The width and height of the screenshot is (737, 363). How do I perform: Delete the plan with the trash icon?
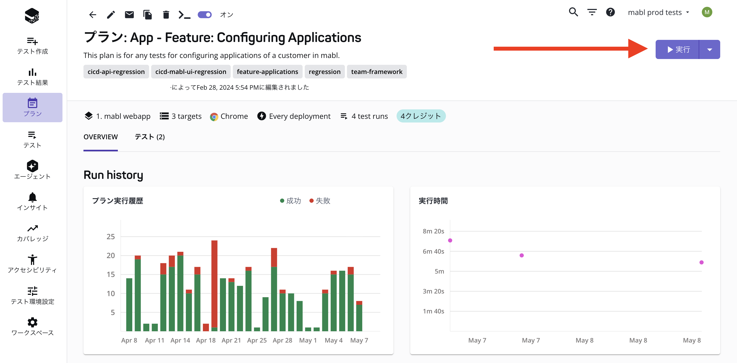[166, 15]
